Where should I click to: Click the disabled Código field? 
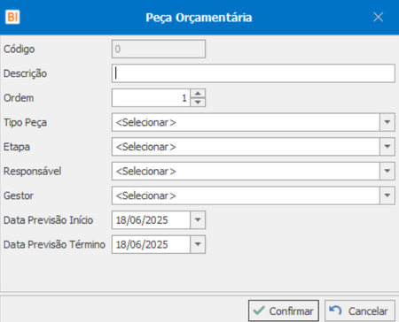coord(159,49)
